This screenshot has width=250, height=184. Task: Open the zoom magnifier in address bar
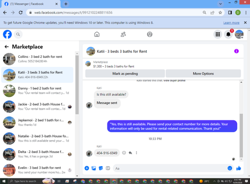click(204, 12)
